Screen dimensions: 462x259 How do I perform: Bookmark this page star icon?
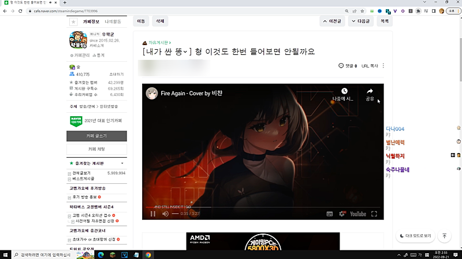coord(362,11)
